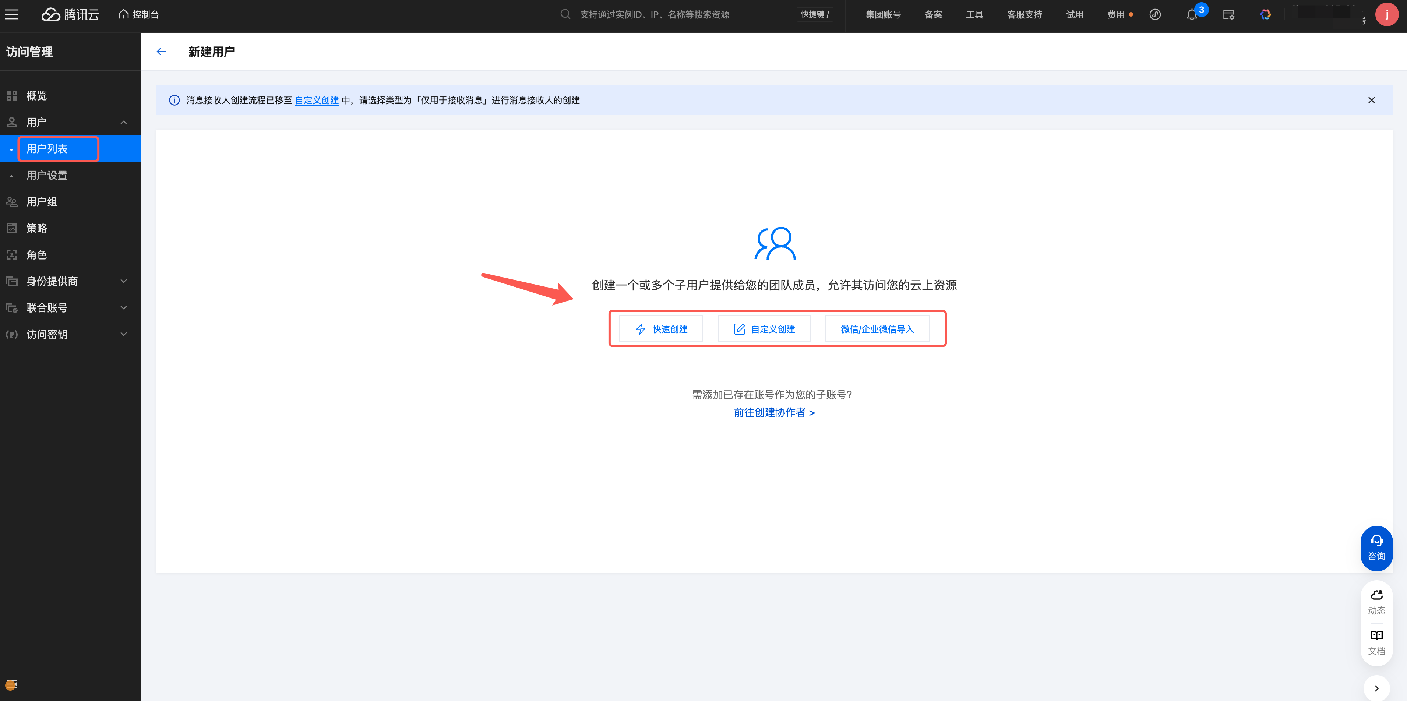Select 用户设置 in the sidebar
Viewport: 1407px width, 701px height.
pos(47,175)
